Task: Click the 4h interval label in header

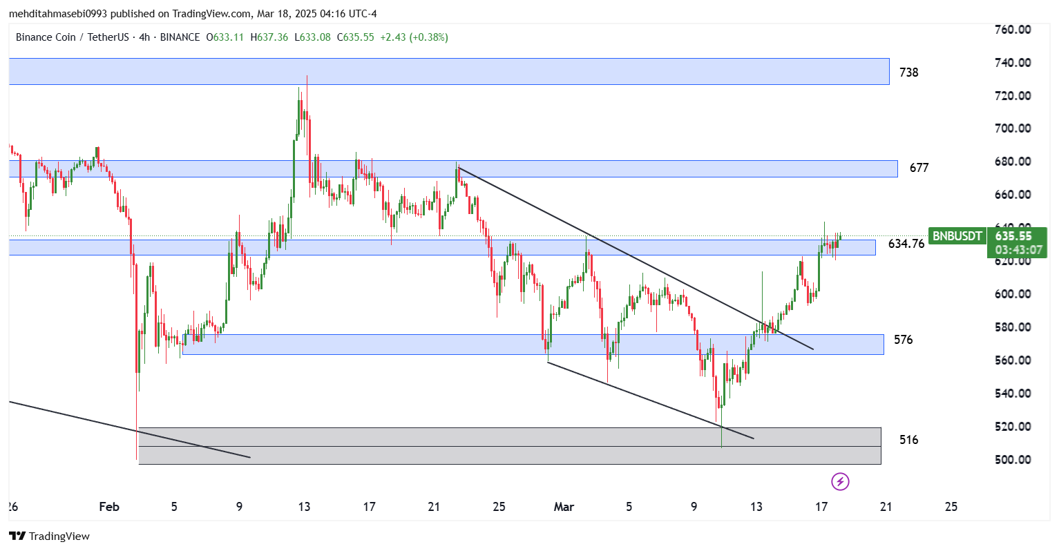Action: 145,37
